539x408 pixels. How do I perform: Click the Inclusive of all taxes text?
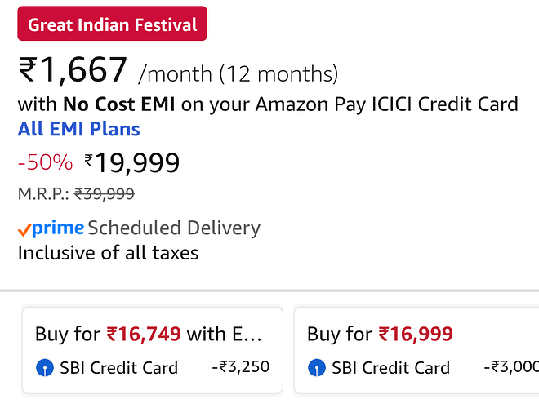(108, 253)
